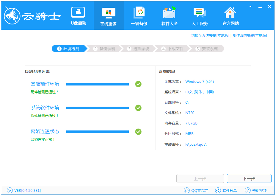The height and width of the screenshot is (196, 276).
Task: Minimize the 云骑士 window
Action: coord(260,7)
